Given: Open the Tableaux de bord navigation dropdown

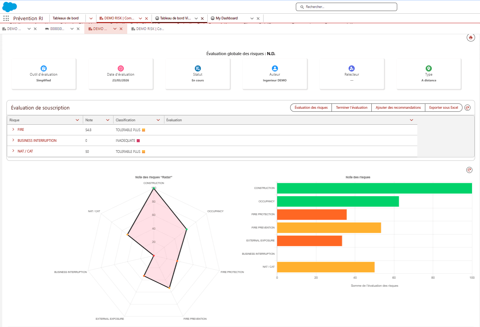Looking at the screenshot, I should pos(91,18).
